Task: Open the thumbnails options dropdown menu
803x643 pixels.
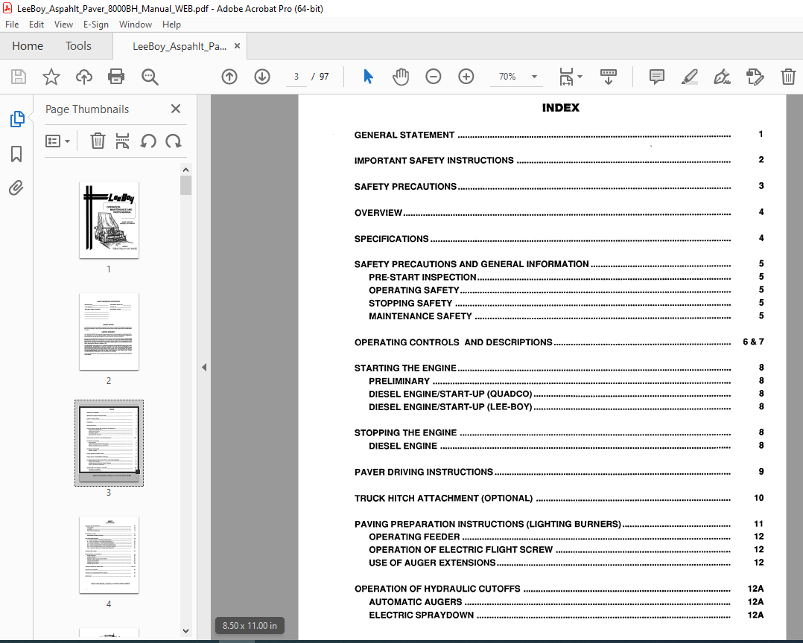Action: [57, 141]
